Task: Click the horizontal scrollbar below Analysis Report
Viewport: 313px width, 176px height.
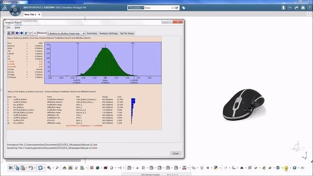Action: (44, 160)
